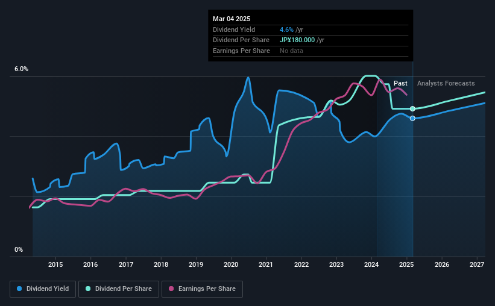The image size is (495, 306).
Task: Click the 2024 x-axis label
Action: point(371,264)
